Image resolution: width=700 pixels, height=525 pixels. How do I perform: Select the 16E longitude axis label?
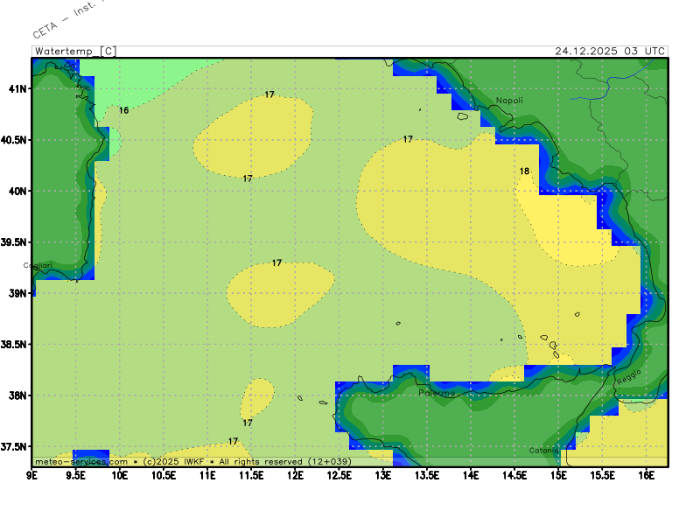647,475
